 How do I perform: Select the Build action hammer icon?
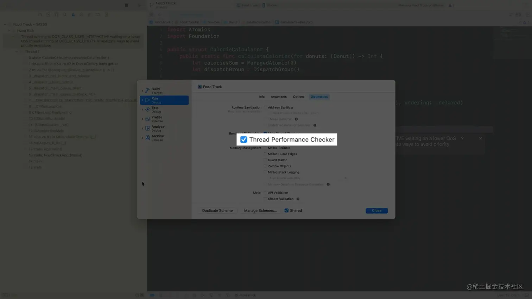coord(148,91)
